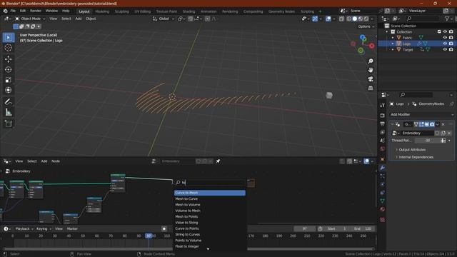Switch to the Modeling workspace tab
Image resolution: width=457 pixels, height=257 pixels.
(102, 11)
